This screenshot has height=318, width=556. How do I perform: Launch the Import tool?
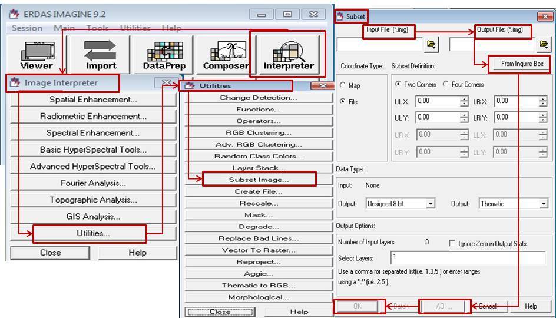(x=101, y=55)
